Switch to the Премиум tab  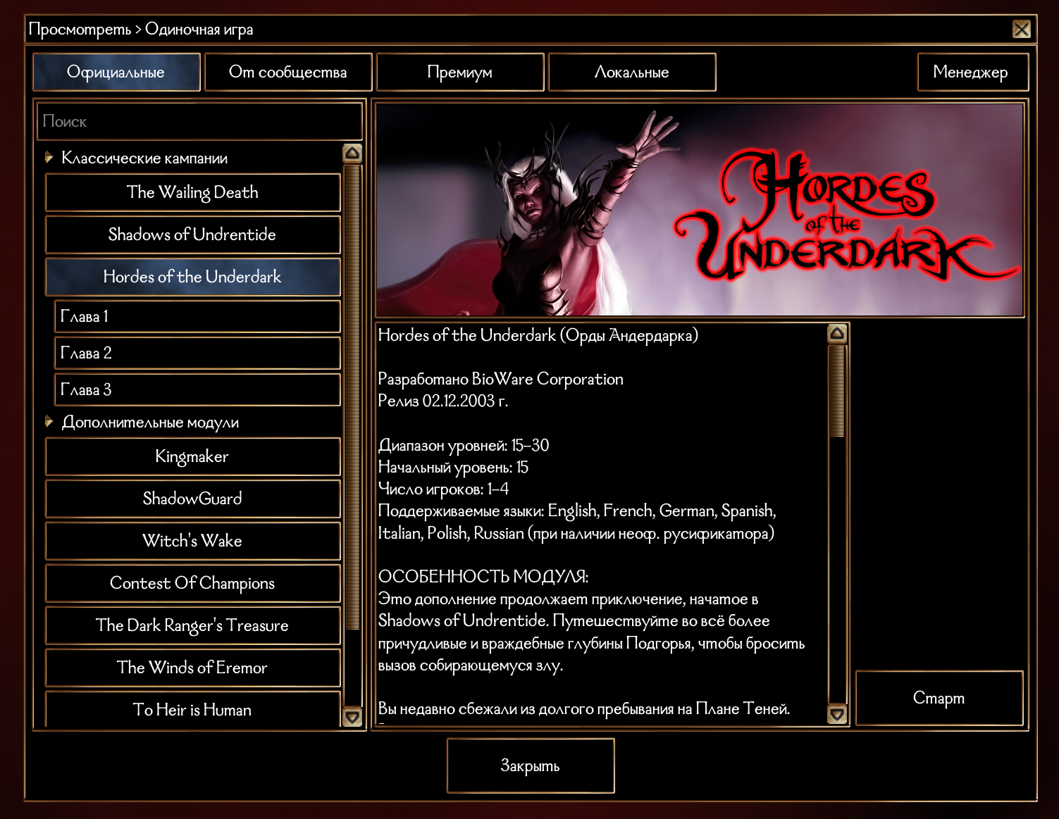(460, 73)
